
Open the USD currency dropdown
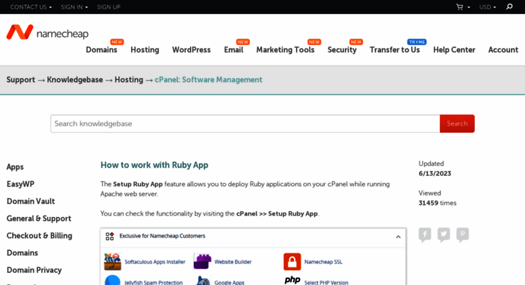[488, 7]
